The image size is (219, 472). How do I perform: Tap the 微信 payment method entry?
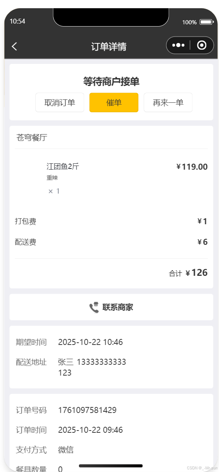(x=66, y=450)
